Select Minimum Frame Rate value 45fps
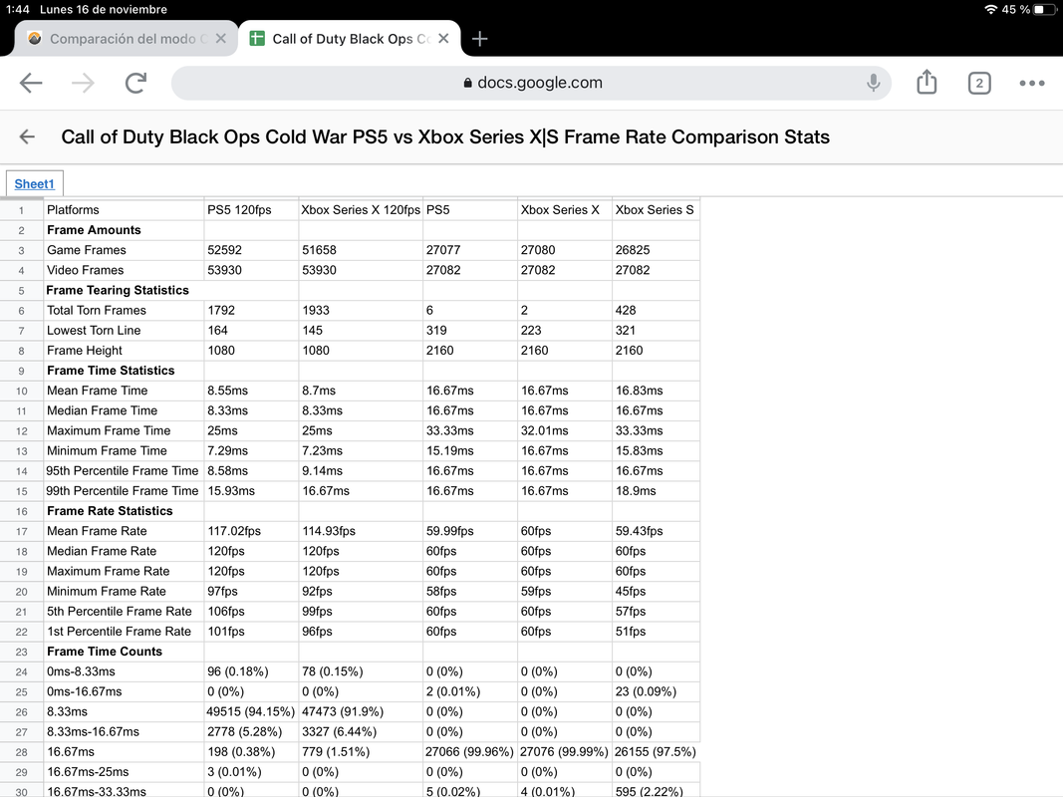This screenshot has width=1063, height=797. pyautogui.click(x=656, y=591)
